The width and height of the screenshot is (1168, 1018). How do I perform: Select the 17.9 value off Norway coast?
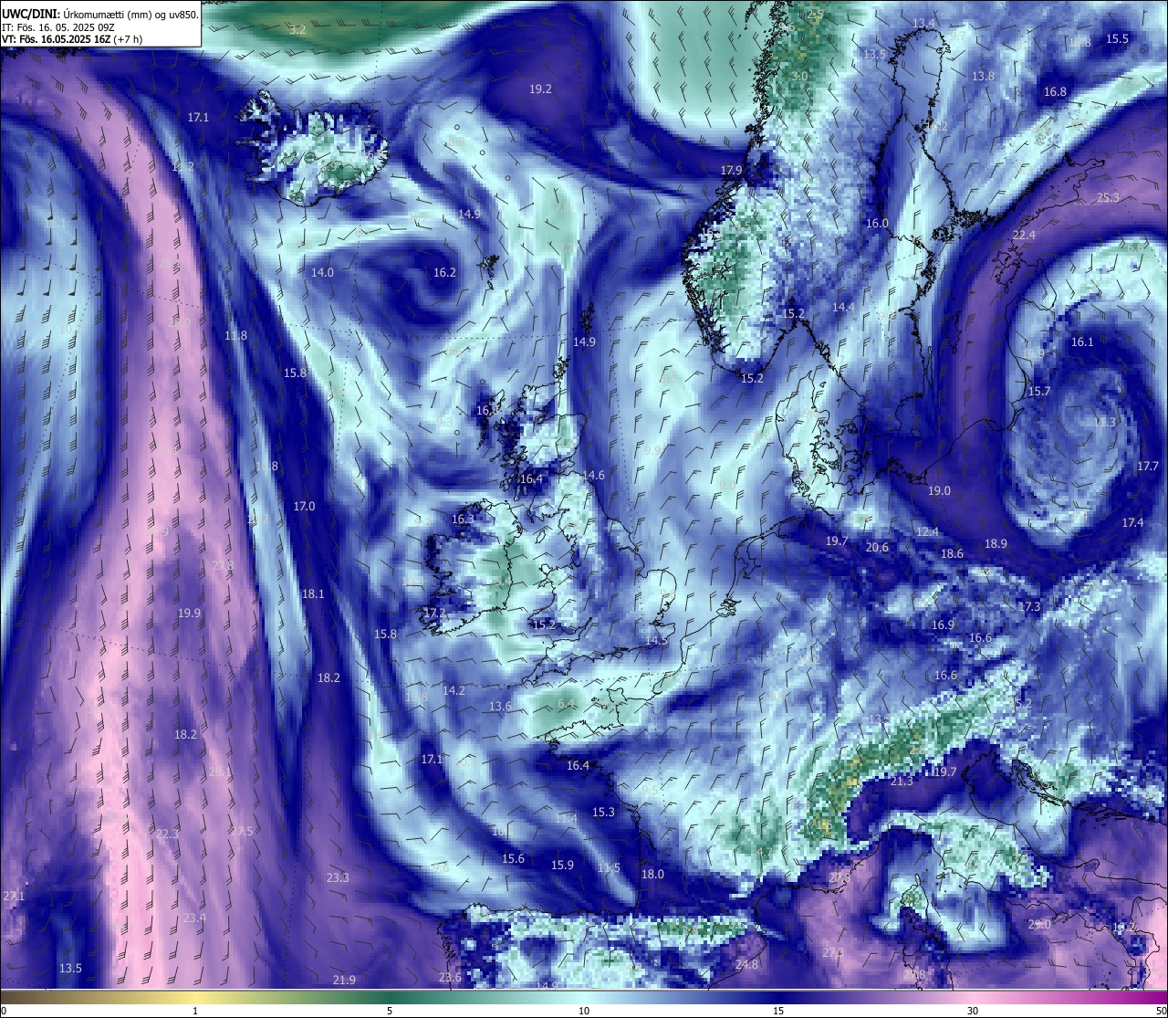[x=731, y=170]
